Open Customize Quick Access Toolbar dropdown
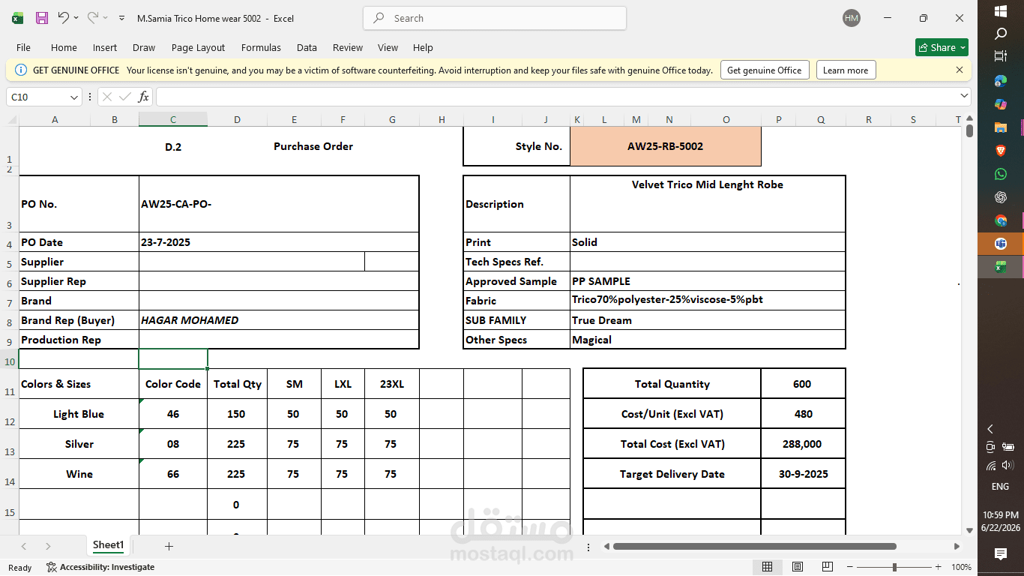This screenshot has width=1024, height=576. (x=121, y=18)
